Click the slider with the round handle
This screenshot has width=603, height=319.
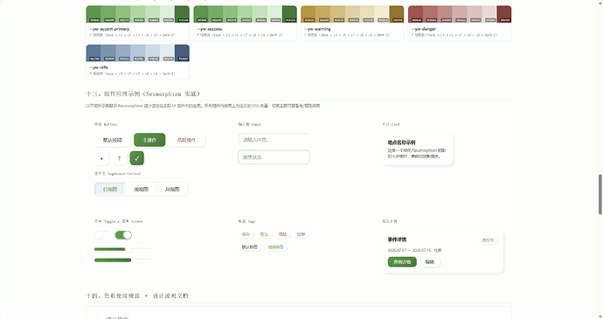click(x=122, y=249)
